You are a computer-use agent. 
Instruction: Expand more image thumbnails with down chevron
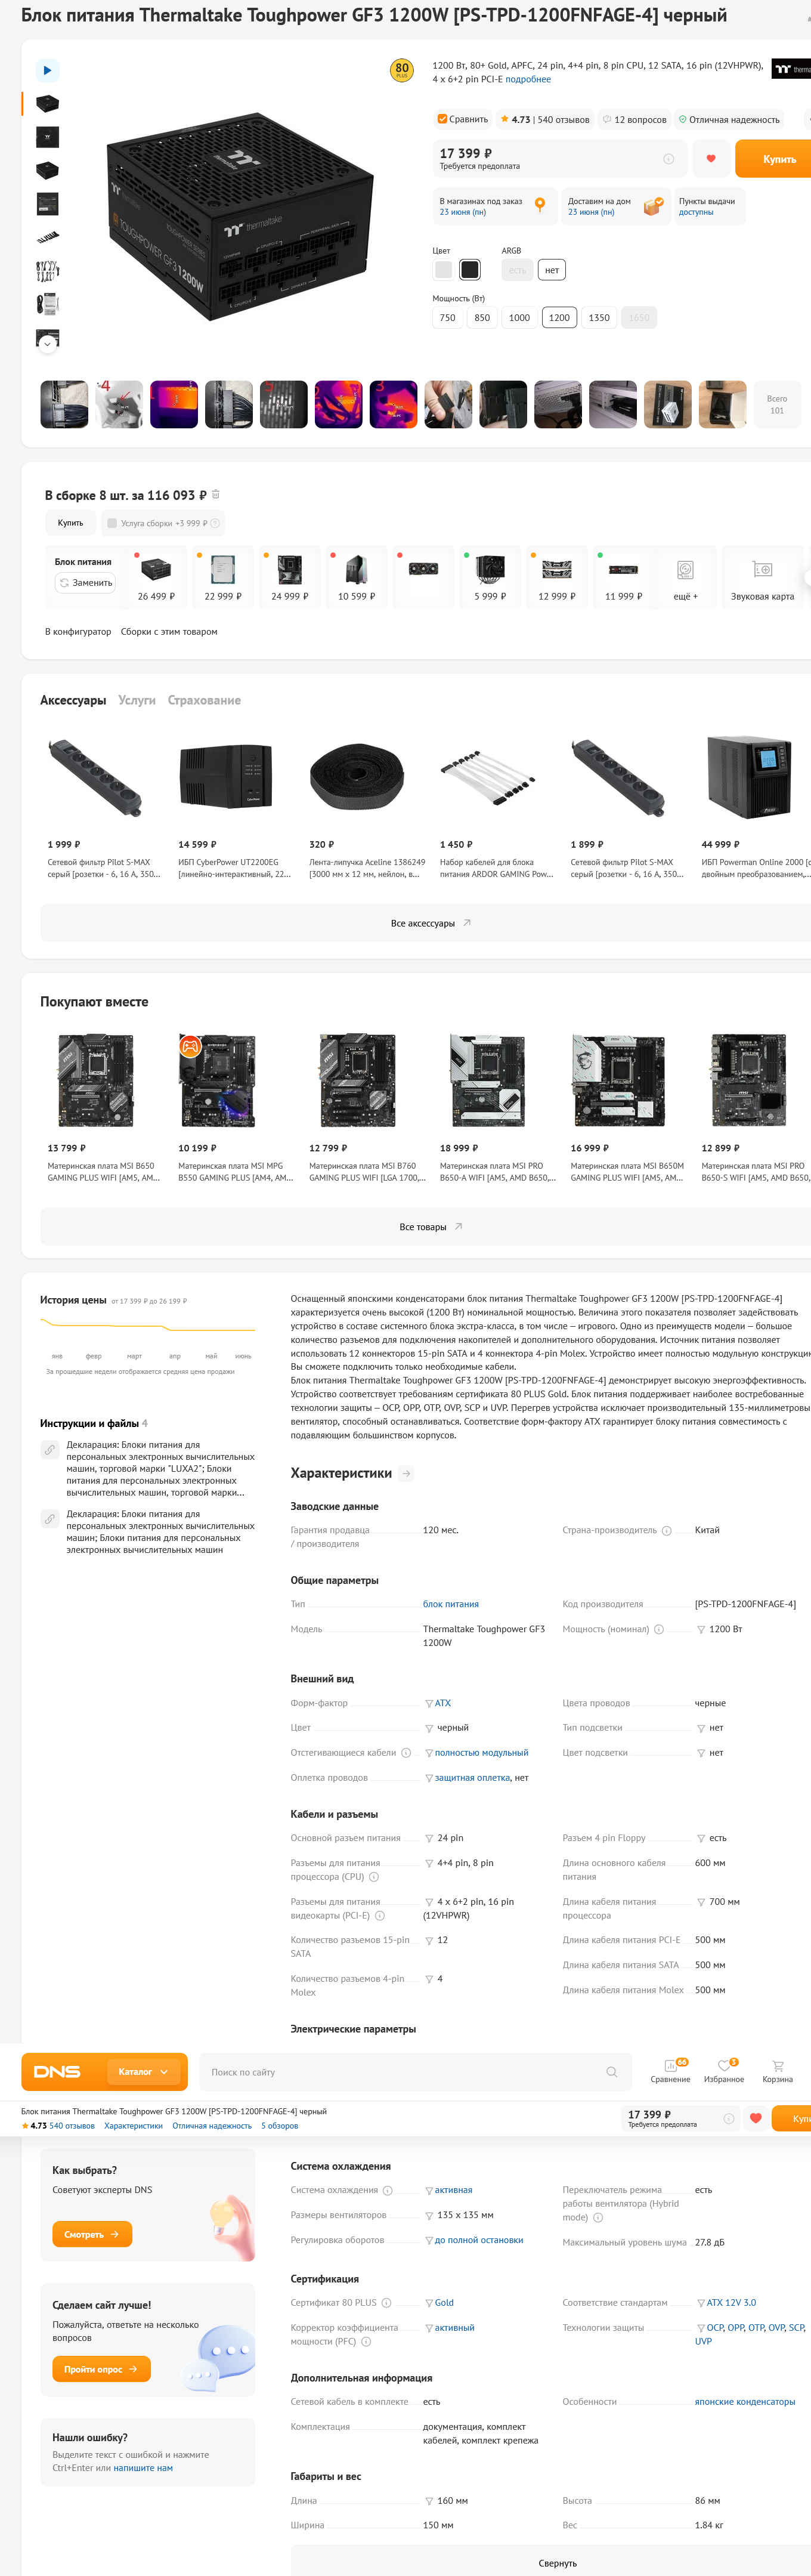47,343
